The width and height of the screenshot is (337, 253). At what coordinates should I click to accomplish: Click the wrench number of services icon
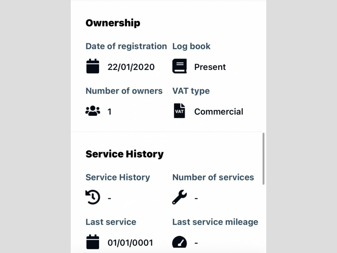(x=179, y=198)
